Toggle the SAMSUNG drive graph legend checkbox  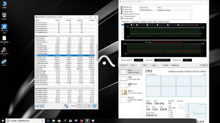coord(178,25)
